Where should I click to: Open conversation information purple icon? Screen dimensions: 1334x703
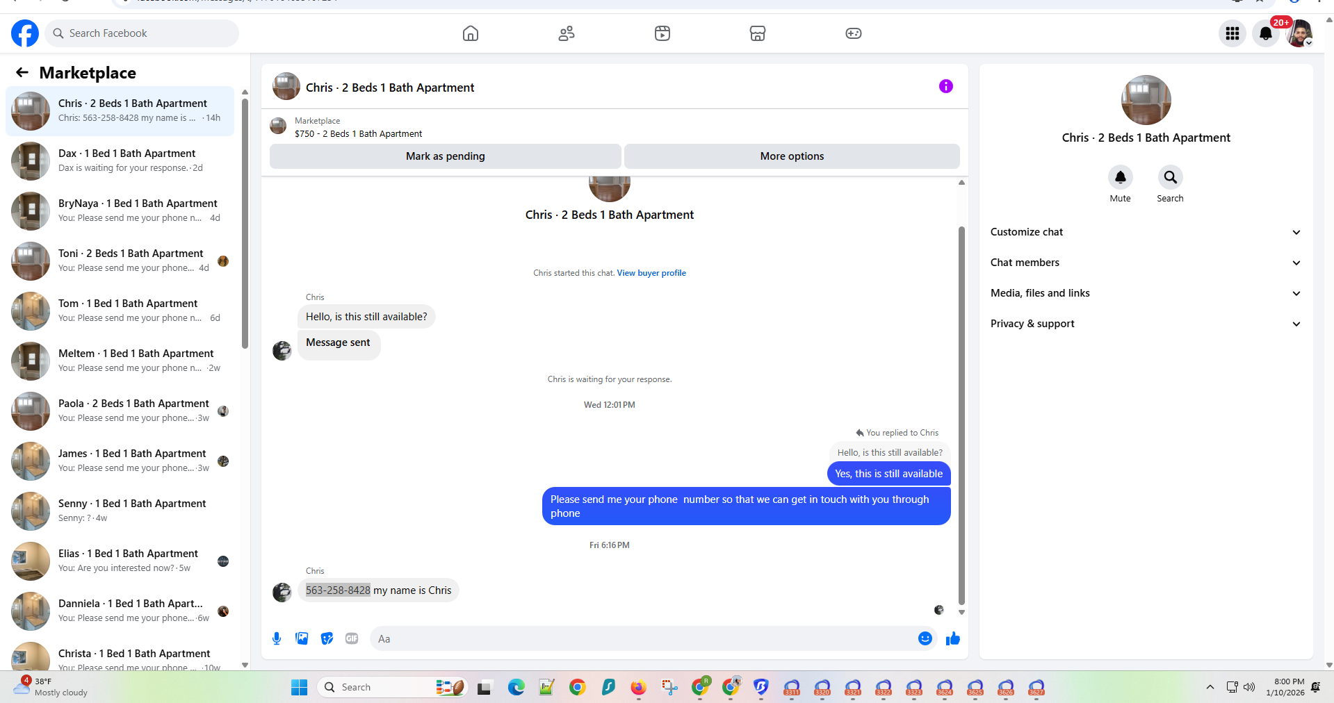[945, 86]
